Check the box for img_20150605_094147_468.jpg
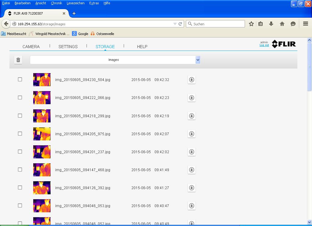This screenshot has height=226, width=312. click(20, 169)
